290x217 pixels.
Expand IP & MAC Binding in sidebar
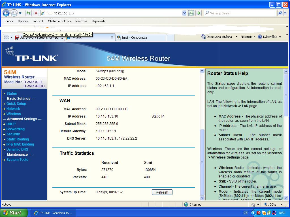point(20,144)
